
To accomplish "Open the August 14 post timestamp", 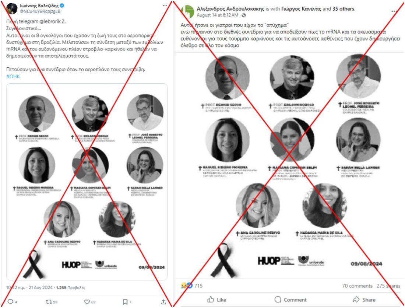I will pos(218,15).
